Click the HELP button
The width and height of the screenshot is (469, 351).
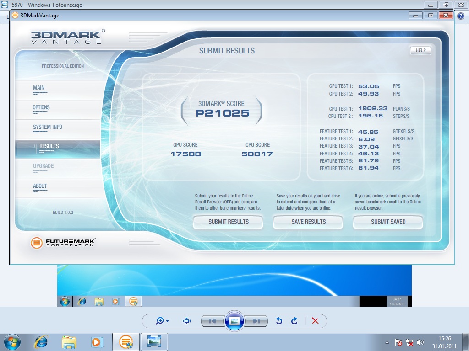[420, 50]
